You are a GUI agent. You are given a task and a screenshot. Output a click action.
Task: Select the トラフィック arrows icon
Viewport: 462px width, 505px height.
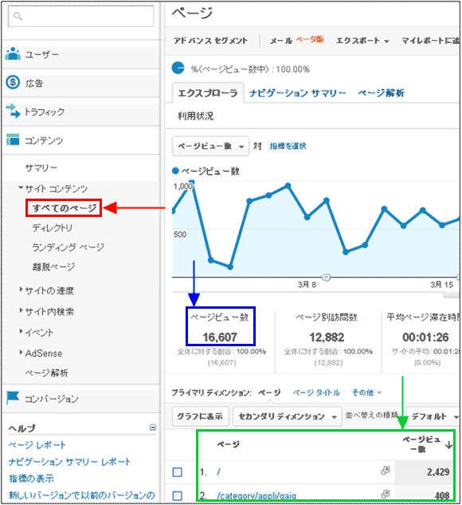click(13, 111)
